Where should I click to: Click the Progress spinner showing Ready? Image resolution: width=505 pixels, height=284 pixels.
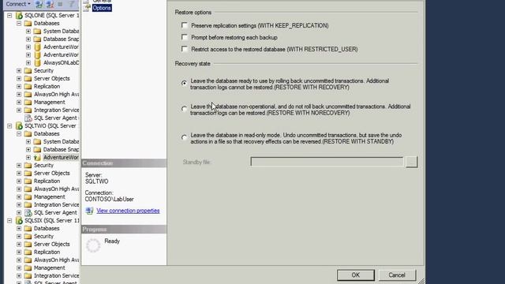(93, 245)
